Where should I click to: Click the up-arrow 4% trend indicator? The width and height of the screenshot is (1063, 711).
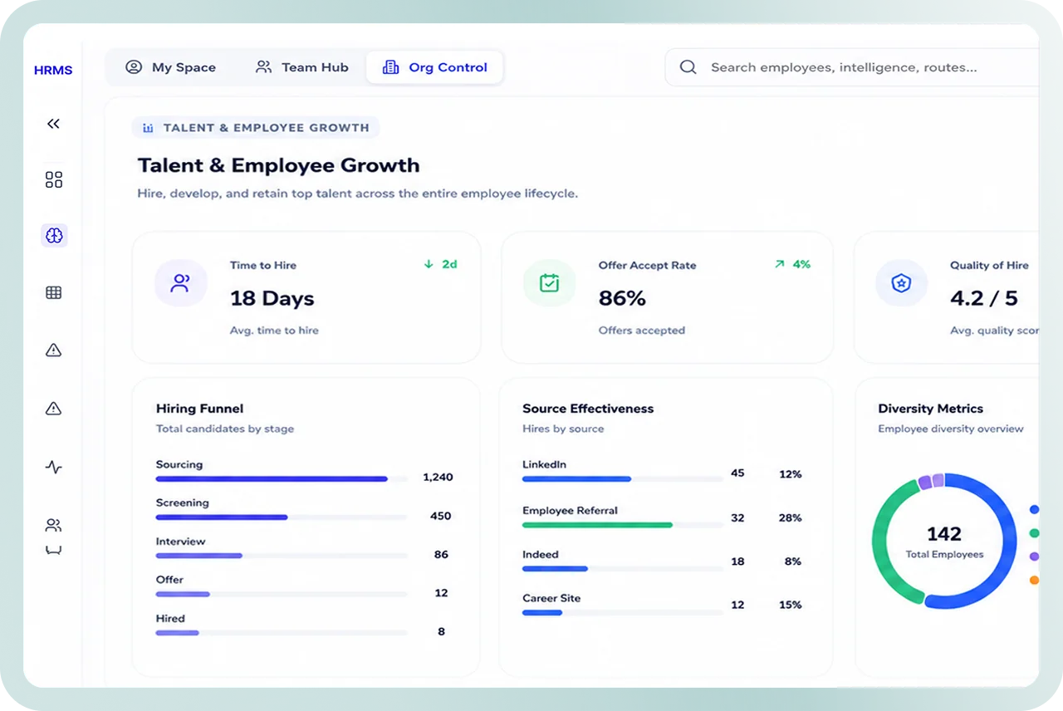tap(792, 264)
